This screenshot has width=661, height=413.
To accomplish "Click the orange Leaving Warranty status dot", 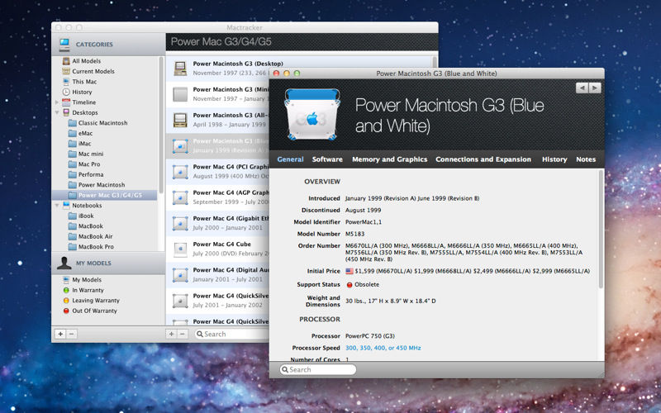I will tap(66, 301).
